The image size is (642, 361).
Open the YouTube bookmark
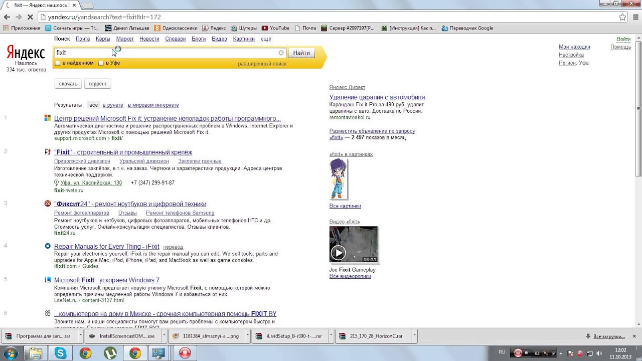pos(275,28)
